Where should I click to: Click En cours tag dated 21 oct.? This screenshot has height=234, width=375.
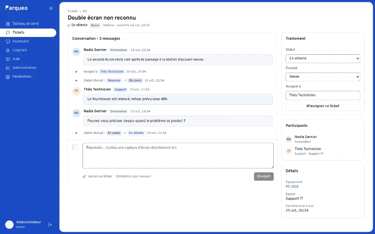[135, 80]
